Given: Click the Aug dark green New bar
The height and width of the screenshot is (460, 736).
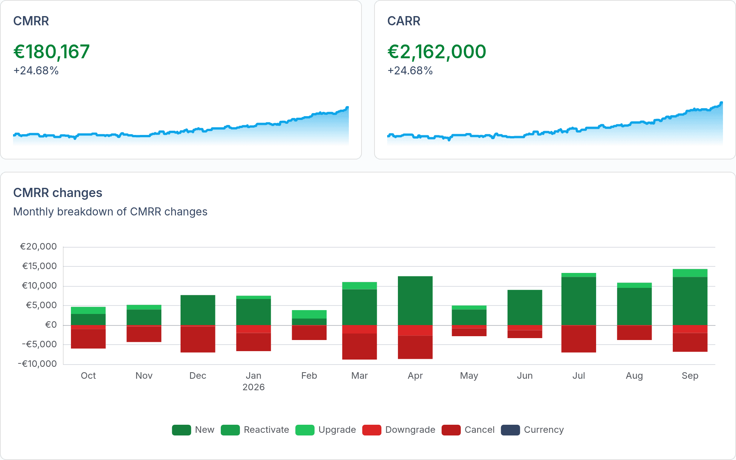Looking at the screenshot, I should (634, 307).
